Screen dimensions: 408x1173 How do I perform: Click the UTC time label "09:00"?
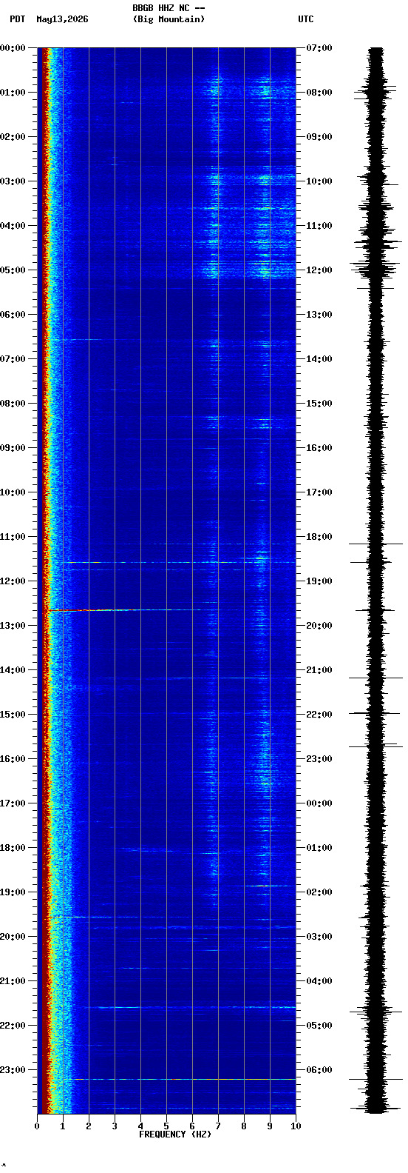pos(319,137)
